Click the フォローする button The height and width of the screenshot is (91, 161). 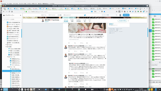[122, 21]
